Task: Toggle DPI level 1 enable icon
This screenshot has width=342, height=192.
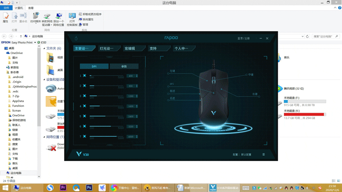Action: tap(85, 76)
